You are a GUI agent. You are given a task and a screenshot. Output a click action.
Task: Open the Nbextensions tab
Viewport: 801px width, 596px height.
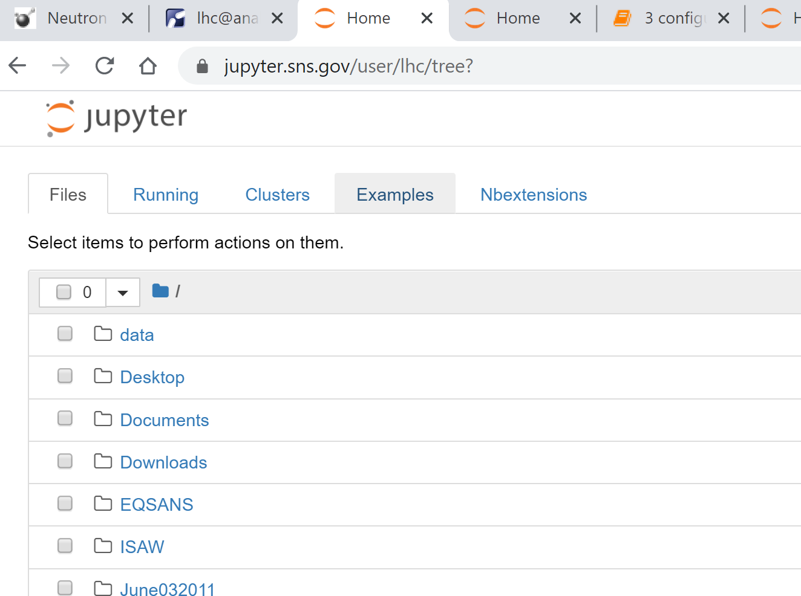pyautogui.click(x=533, y=195)
